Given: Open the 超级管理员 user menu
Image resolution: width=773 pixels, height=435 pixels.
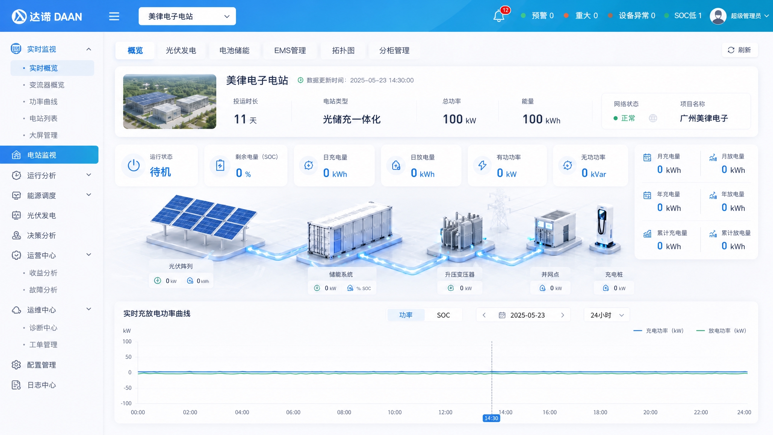Looking at the screenshot, I should [x=749, y=16].
